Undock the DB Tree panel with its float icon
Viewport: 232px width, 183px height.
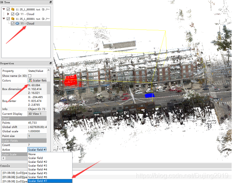pos(51,2)
